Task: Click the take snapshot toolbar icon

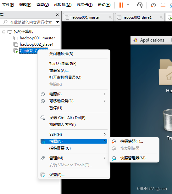Action: tap(153, 5)
